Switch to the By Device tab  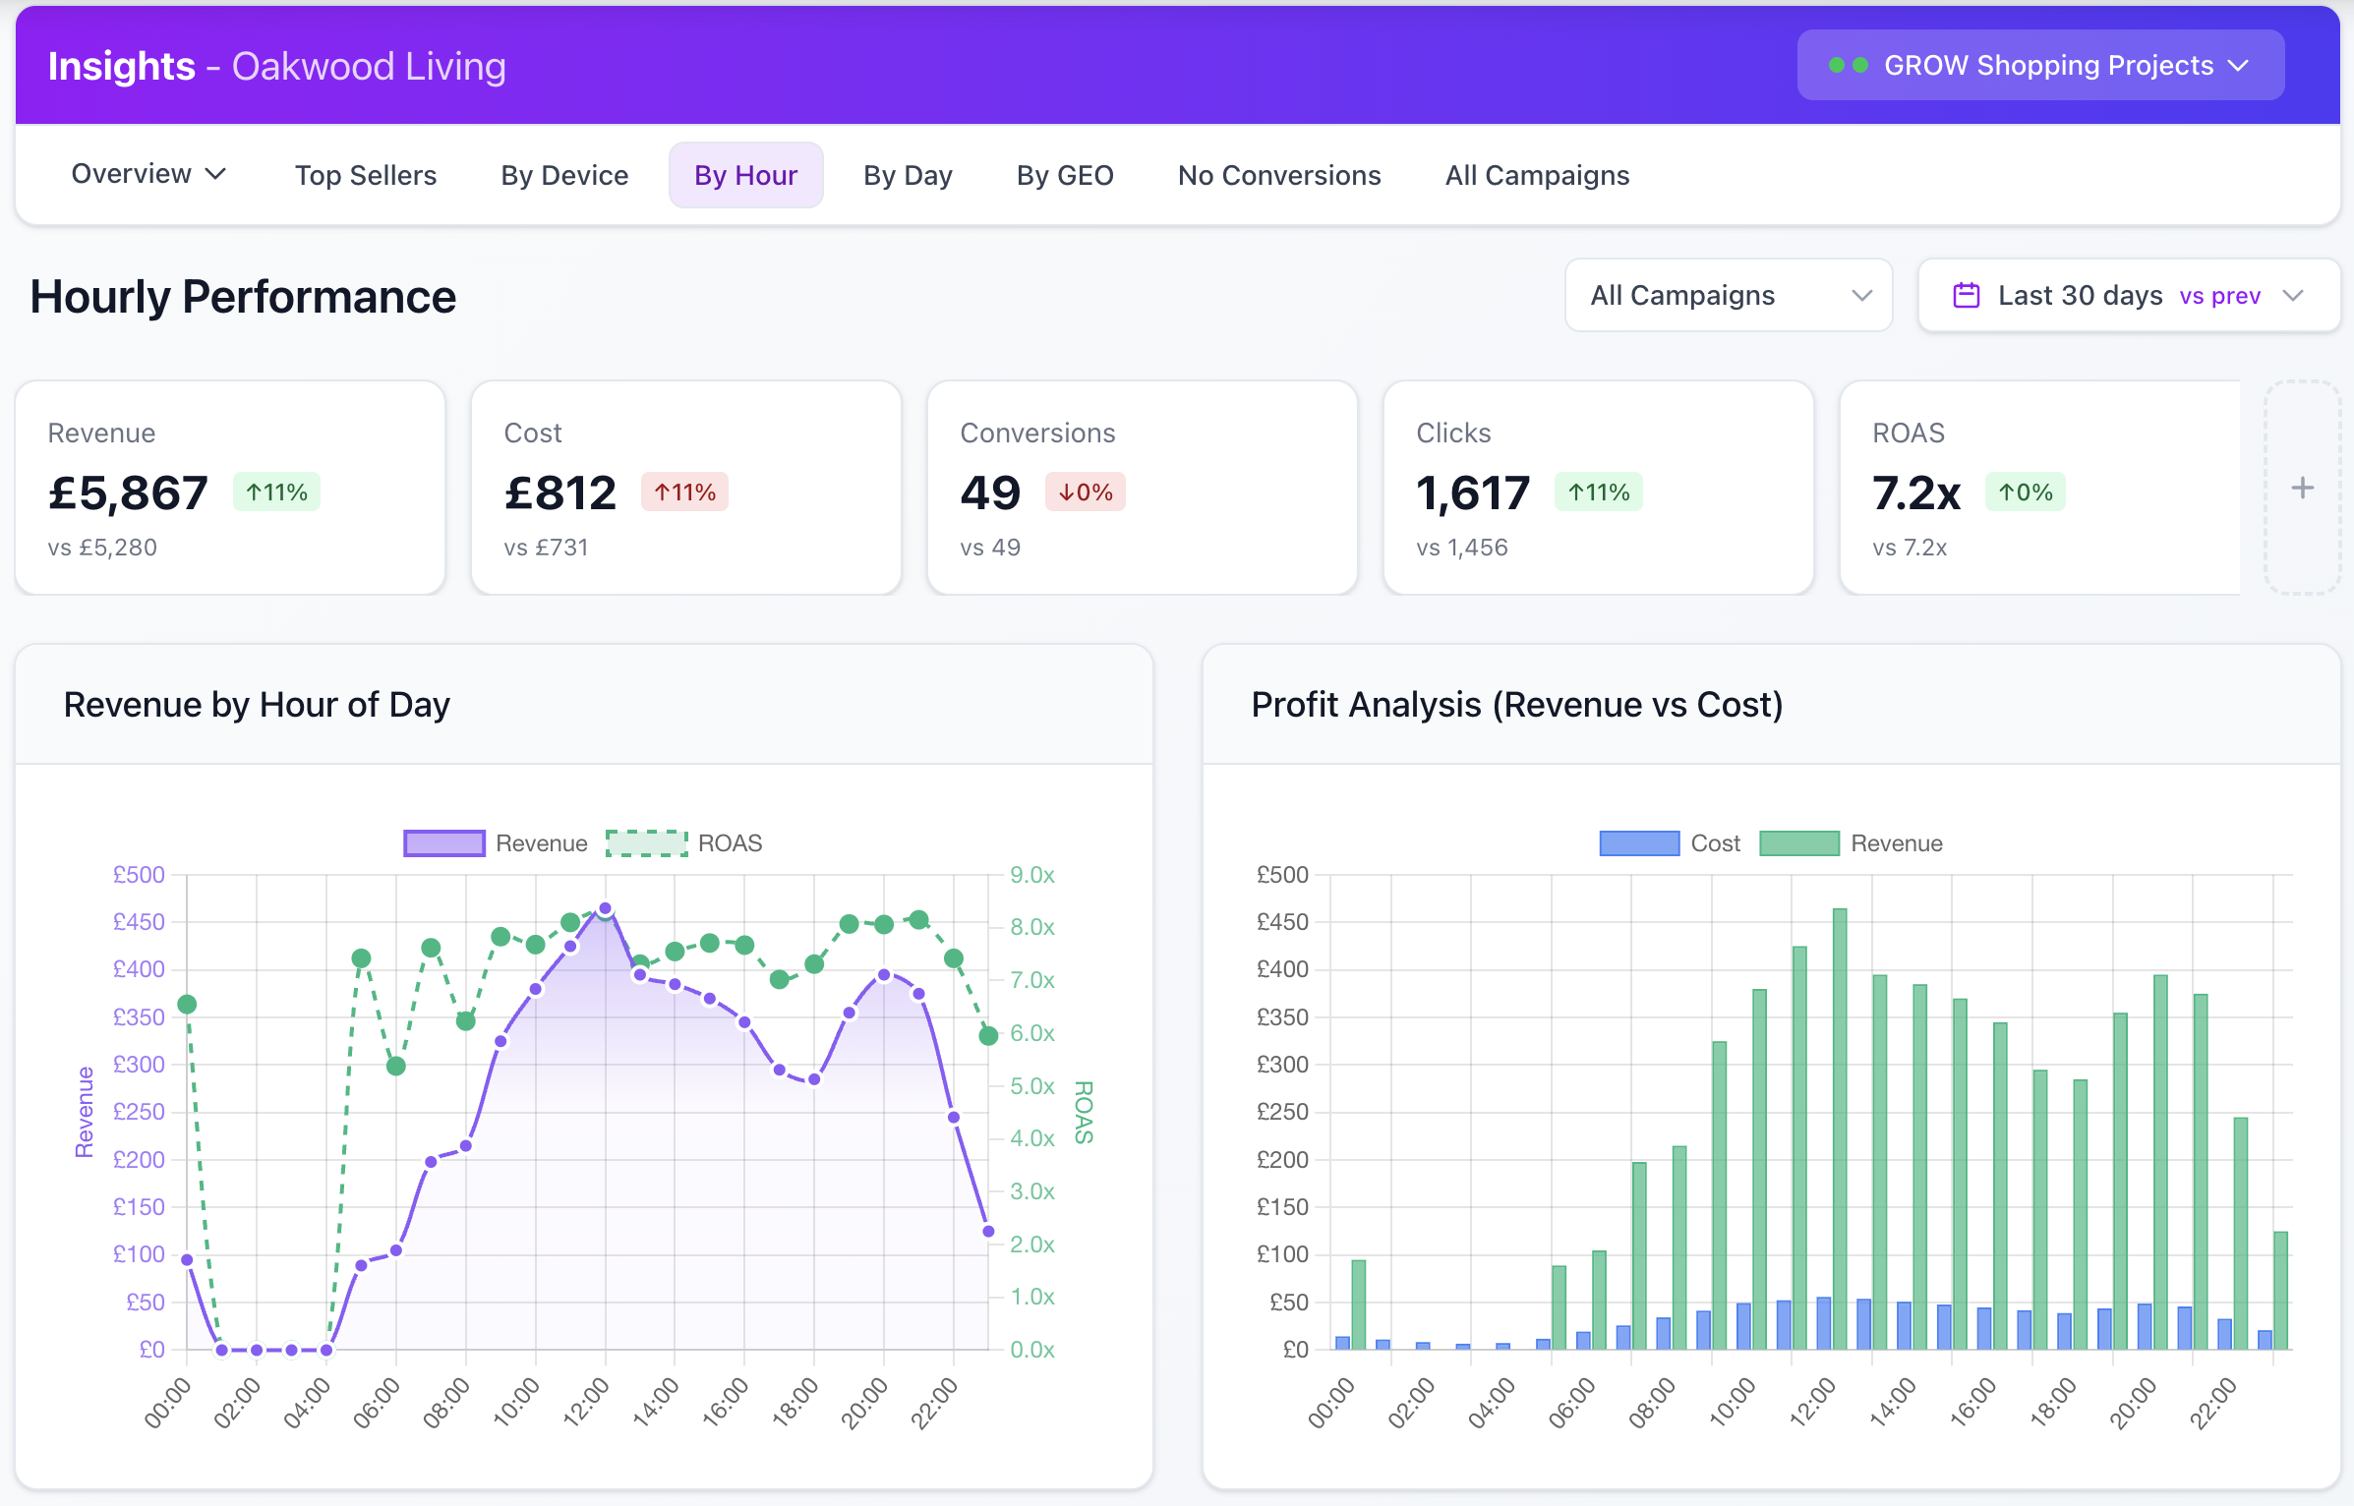[564, 175]
